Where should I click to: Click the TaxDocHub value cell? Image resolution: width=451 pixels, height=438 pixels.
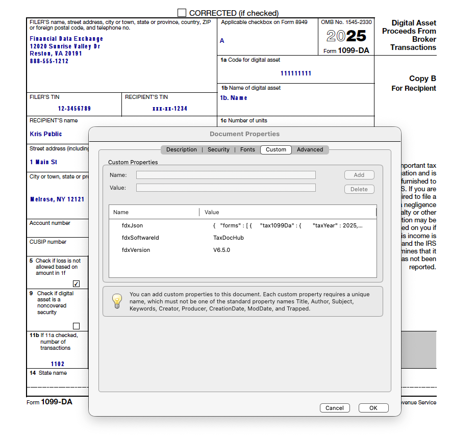coord(229,238)
